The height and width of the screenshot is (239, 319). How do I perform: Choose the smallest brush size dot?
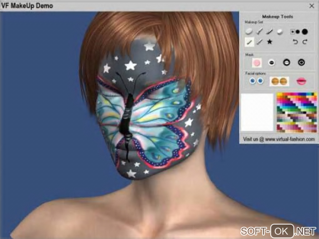click(292, 32)
